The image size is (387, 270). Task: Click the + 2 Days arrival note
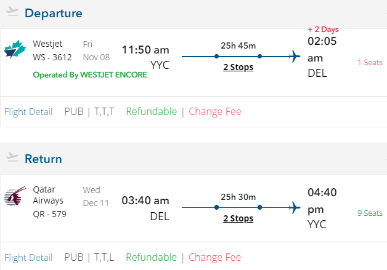click(323, 29)
